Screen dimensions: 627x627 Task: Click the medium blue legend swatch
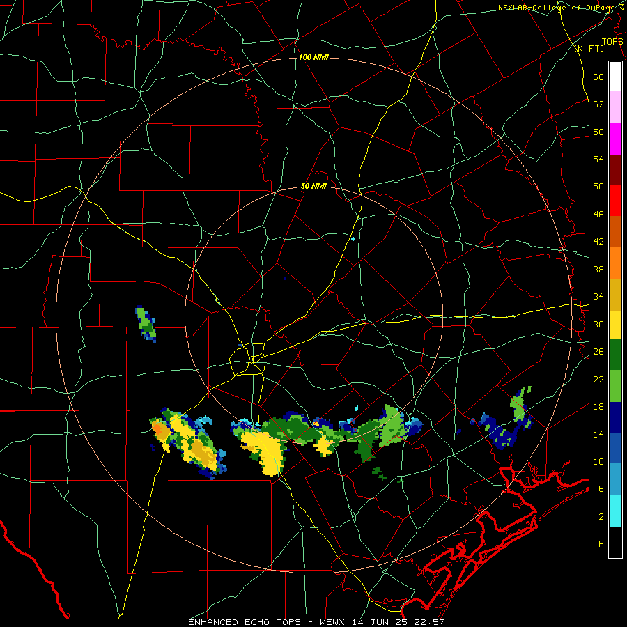coord(615,448)
